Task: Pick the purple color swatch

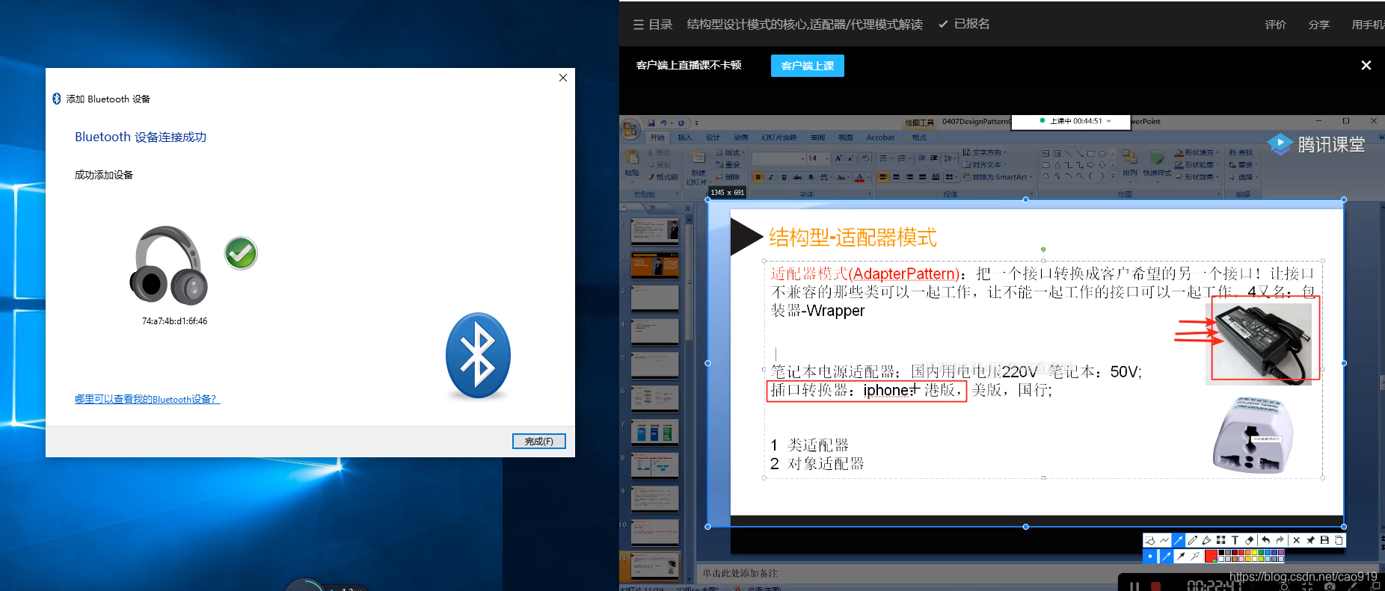Action: tap(1280, 552)
